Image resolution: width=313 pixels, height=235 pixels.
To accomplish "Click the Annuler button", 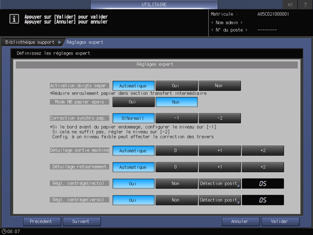I will (240, 222).
